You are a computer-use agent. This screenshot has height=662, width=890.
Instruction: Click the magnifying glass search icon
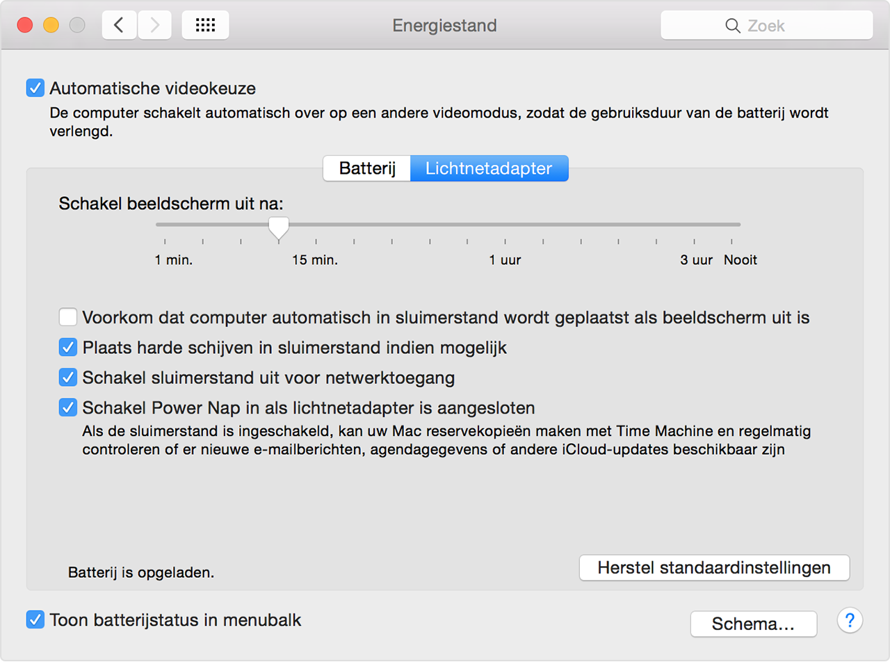[733, 26]
